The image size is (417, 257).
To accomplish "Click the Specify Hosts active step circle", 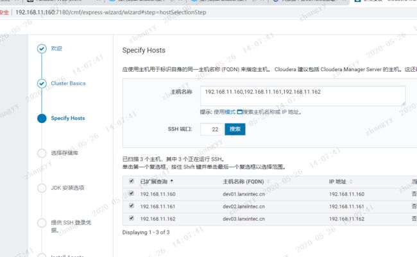I will [x=42, y=119].
